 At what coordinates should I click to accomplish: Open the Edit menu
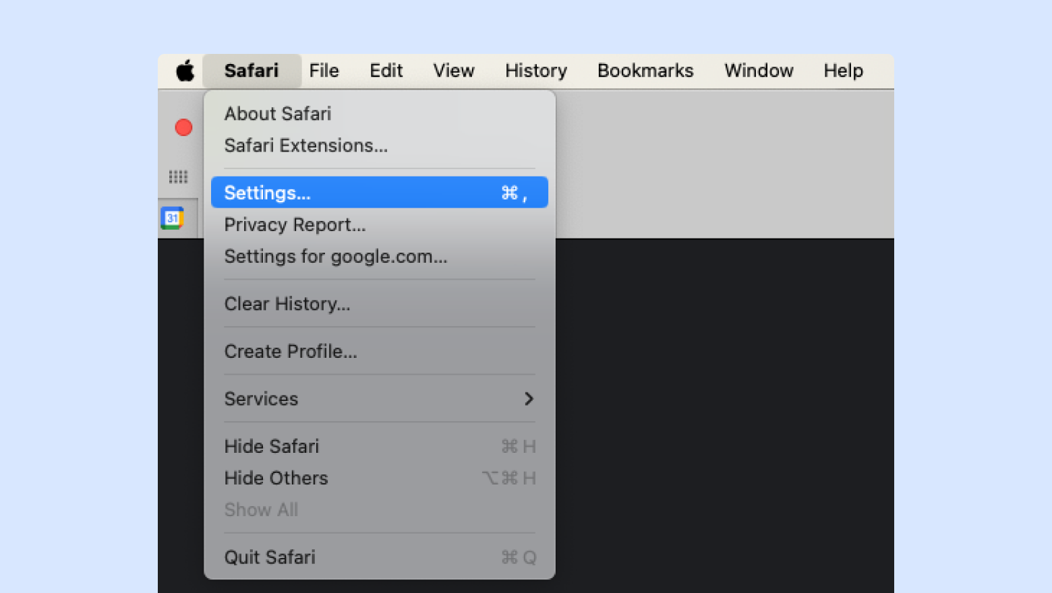click(x=386, y=71)
